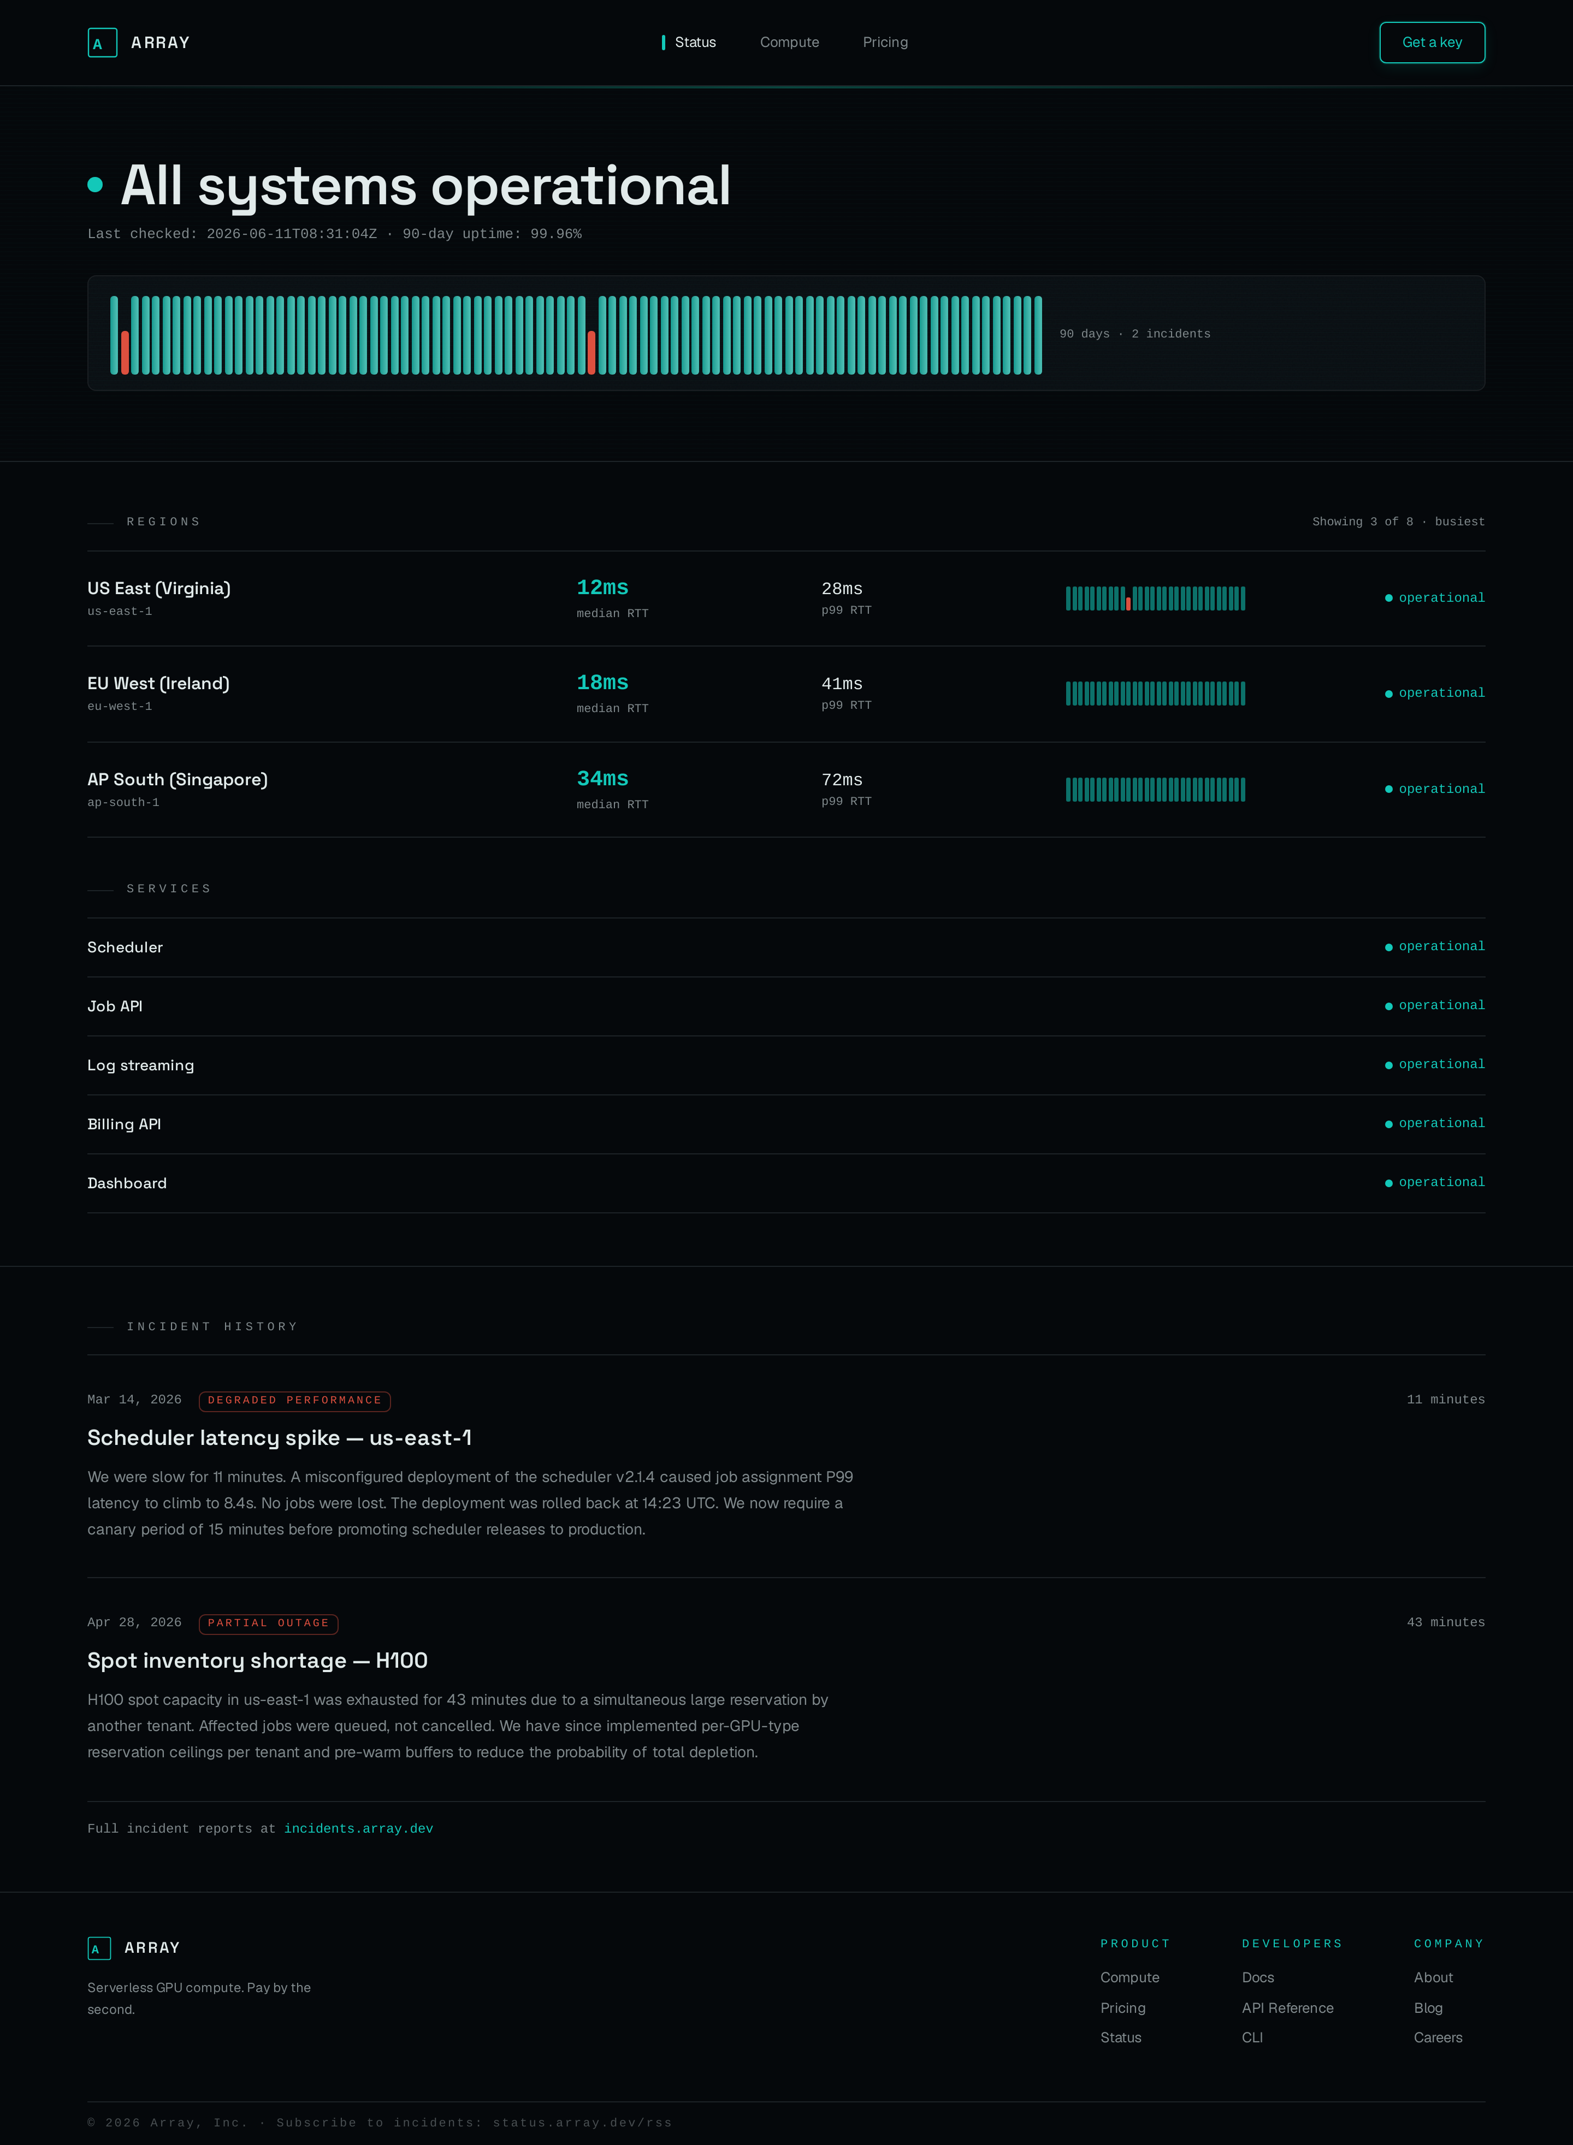This screenshot has height=2145, width=1573.
Task: Open the Compute nav tab
Action: tap(789, 43)
